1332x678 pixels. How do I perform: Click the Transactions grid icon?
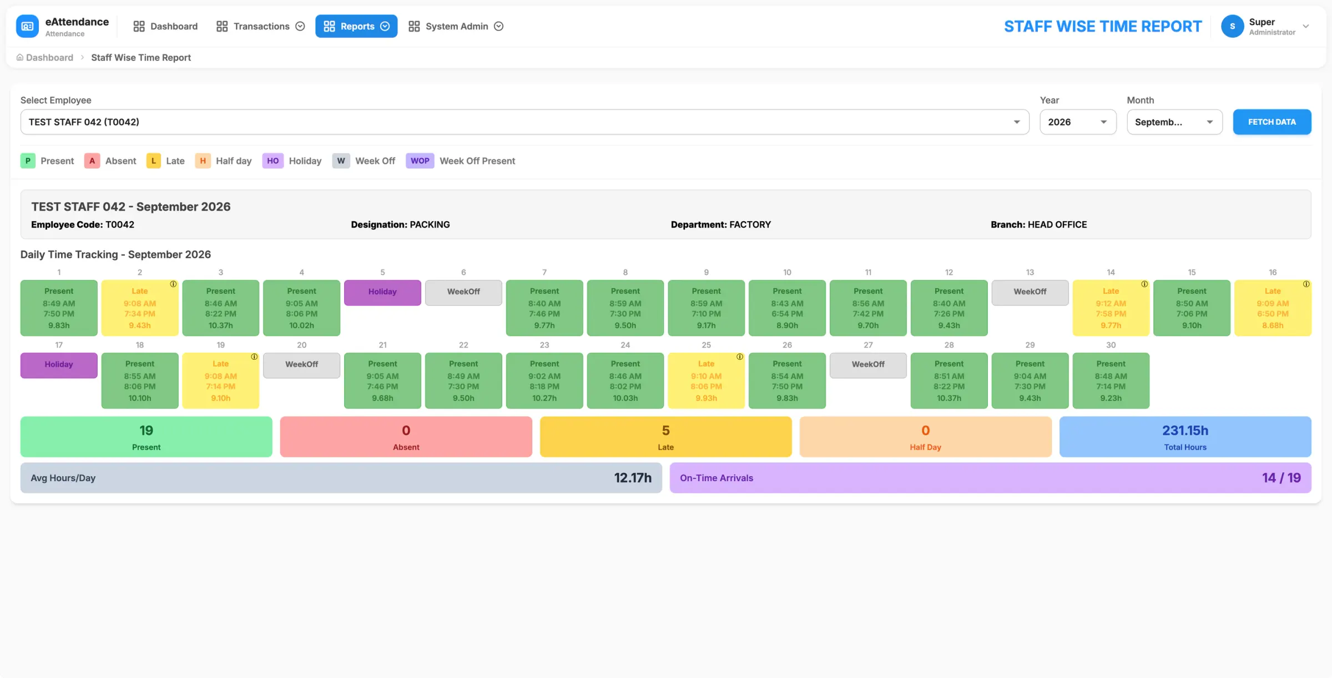coord(222,26)
